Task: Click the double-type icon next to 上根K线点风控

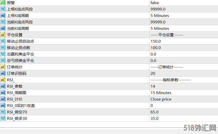Action: point(3,9)
